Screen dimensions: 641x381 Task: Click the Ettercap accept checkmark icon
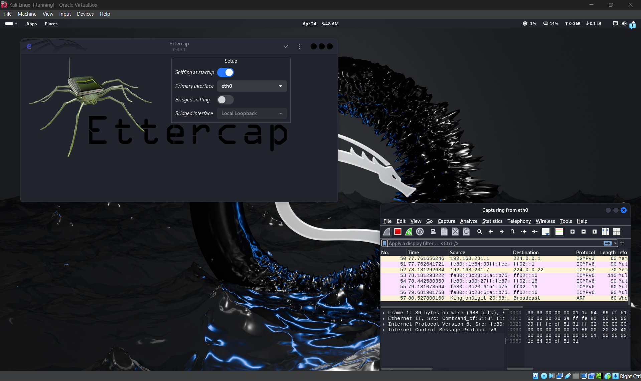[286, 46]
